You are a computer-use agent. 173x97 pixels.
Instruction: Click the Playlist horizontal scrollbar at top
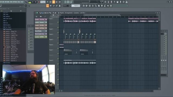tap(102, 15)
